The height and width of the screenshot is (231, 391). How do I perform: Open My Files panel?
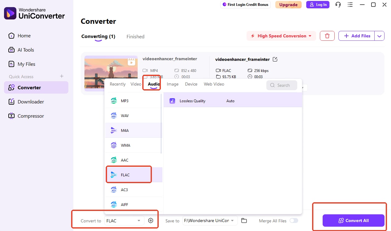click(x=26, y=64)
